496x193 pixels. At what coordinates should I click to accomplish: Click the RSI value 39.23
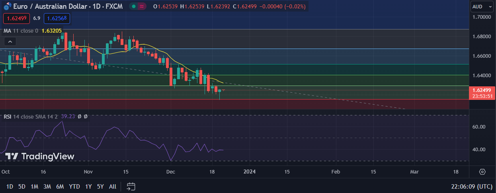68,117
